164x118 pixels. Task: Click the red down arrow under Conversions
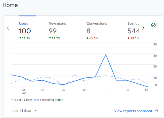tap(88, 38)
